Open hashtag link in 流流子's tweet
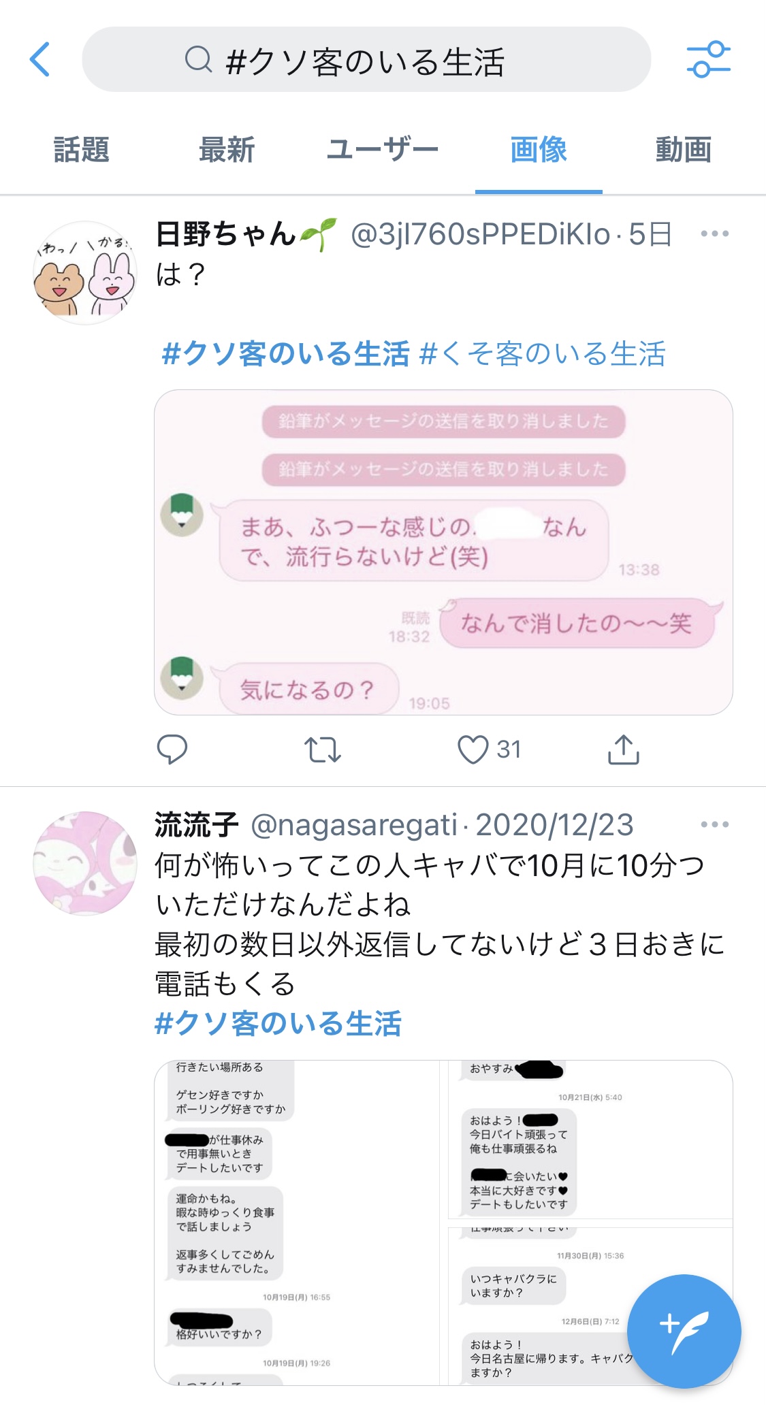 (x=278, y=1023)
